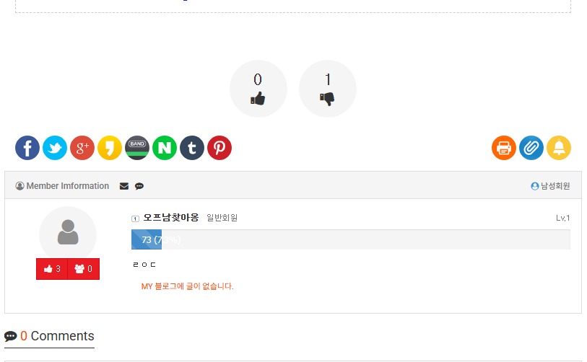Share post on Naver
The image size is (587, 362).
click(165, 148)
